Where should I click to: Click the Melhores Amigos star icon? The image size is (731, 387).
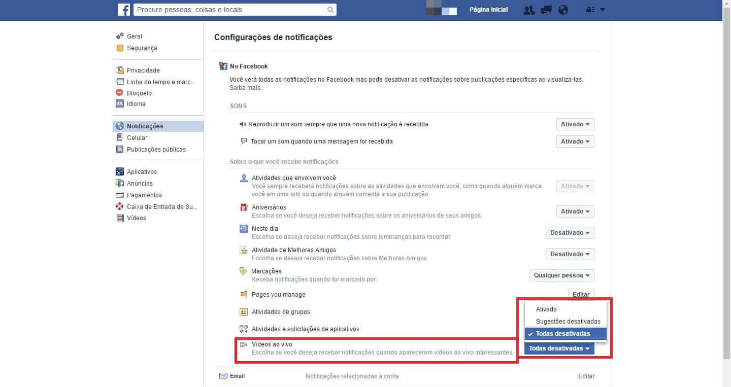coord(244,250)
